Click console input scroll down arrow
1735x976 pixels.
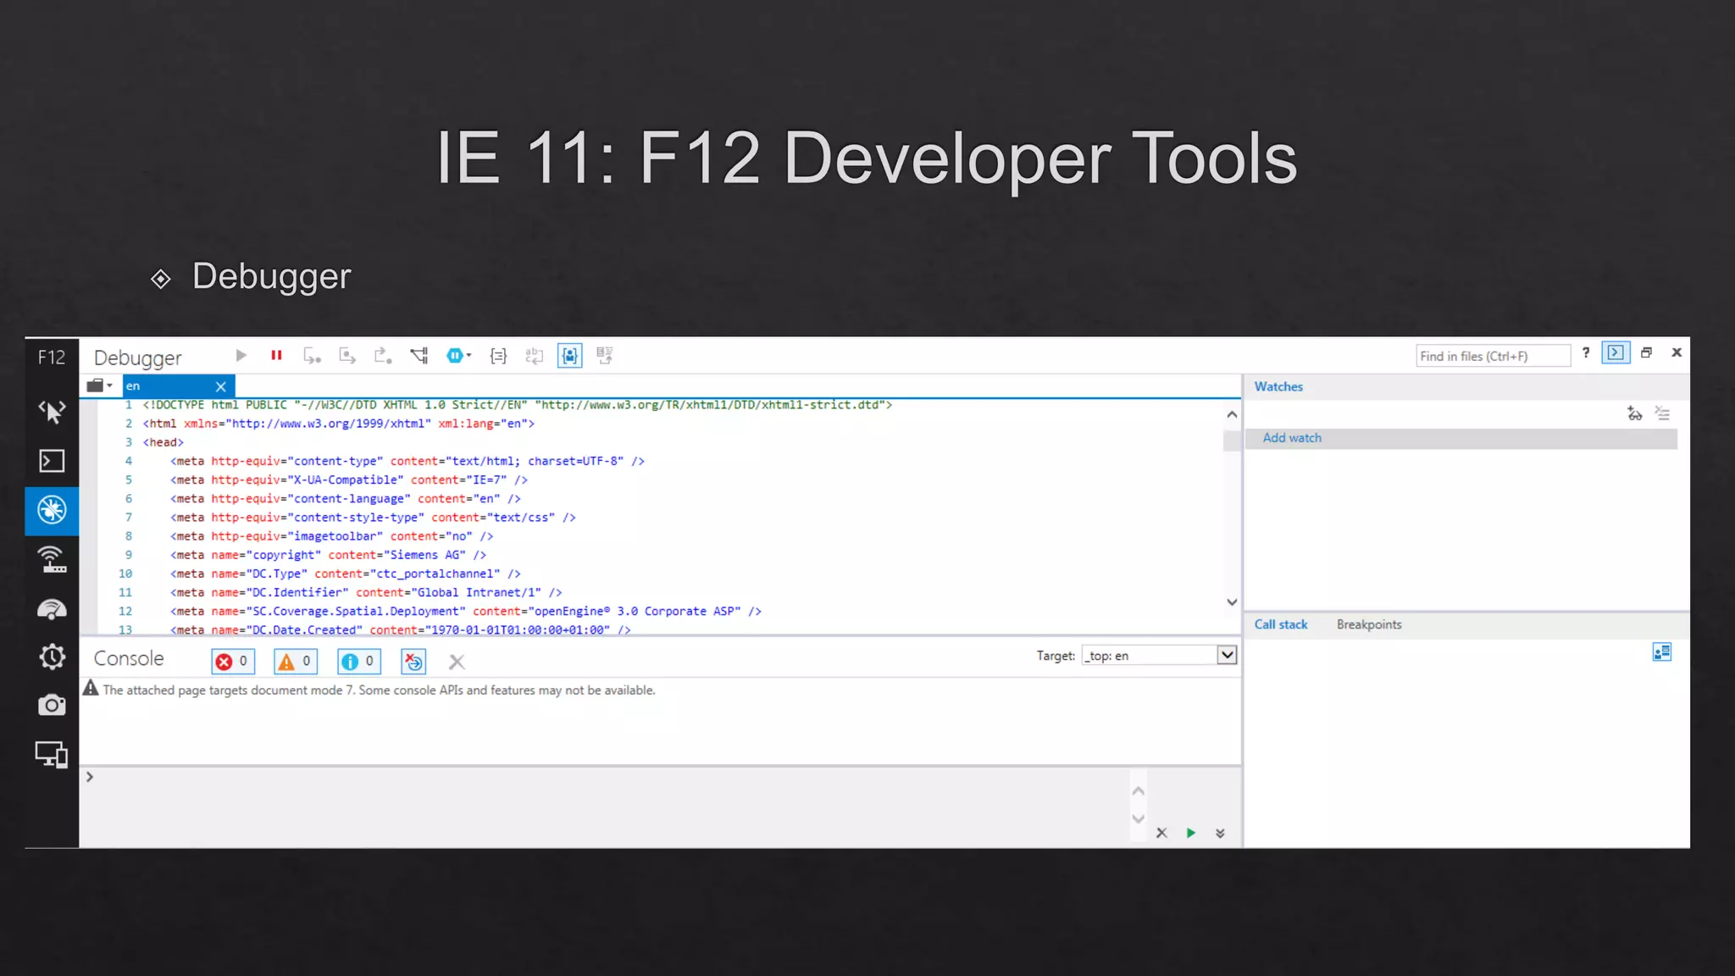click(1139, 818)
